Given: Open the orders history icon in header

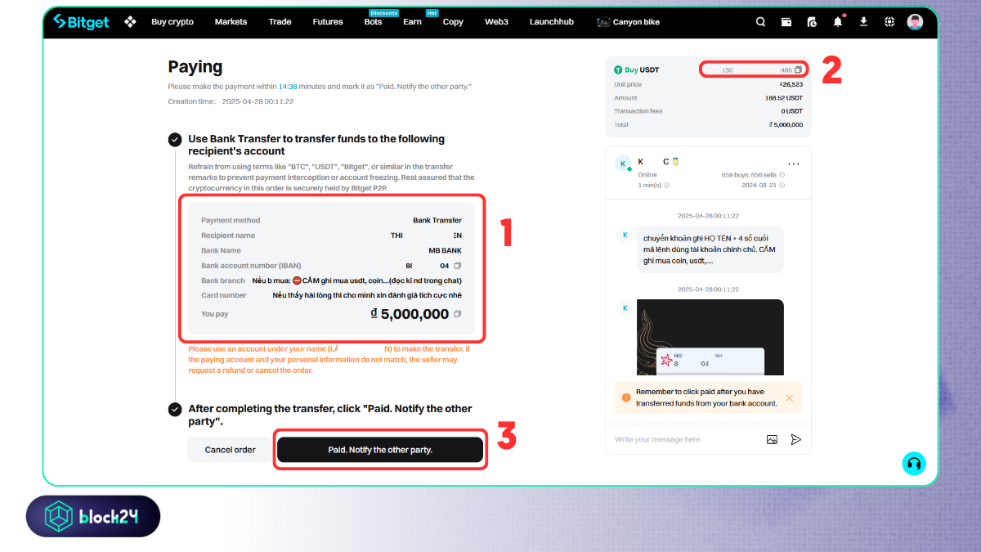Looking at the screenshot, I should pos(812,22).
